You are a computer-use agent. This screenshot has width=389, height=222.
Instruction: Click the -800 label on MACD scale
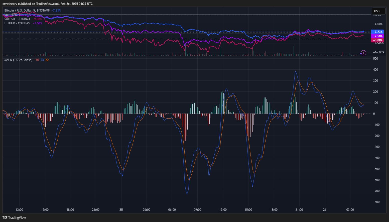tap(376, 202)
